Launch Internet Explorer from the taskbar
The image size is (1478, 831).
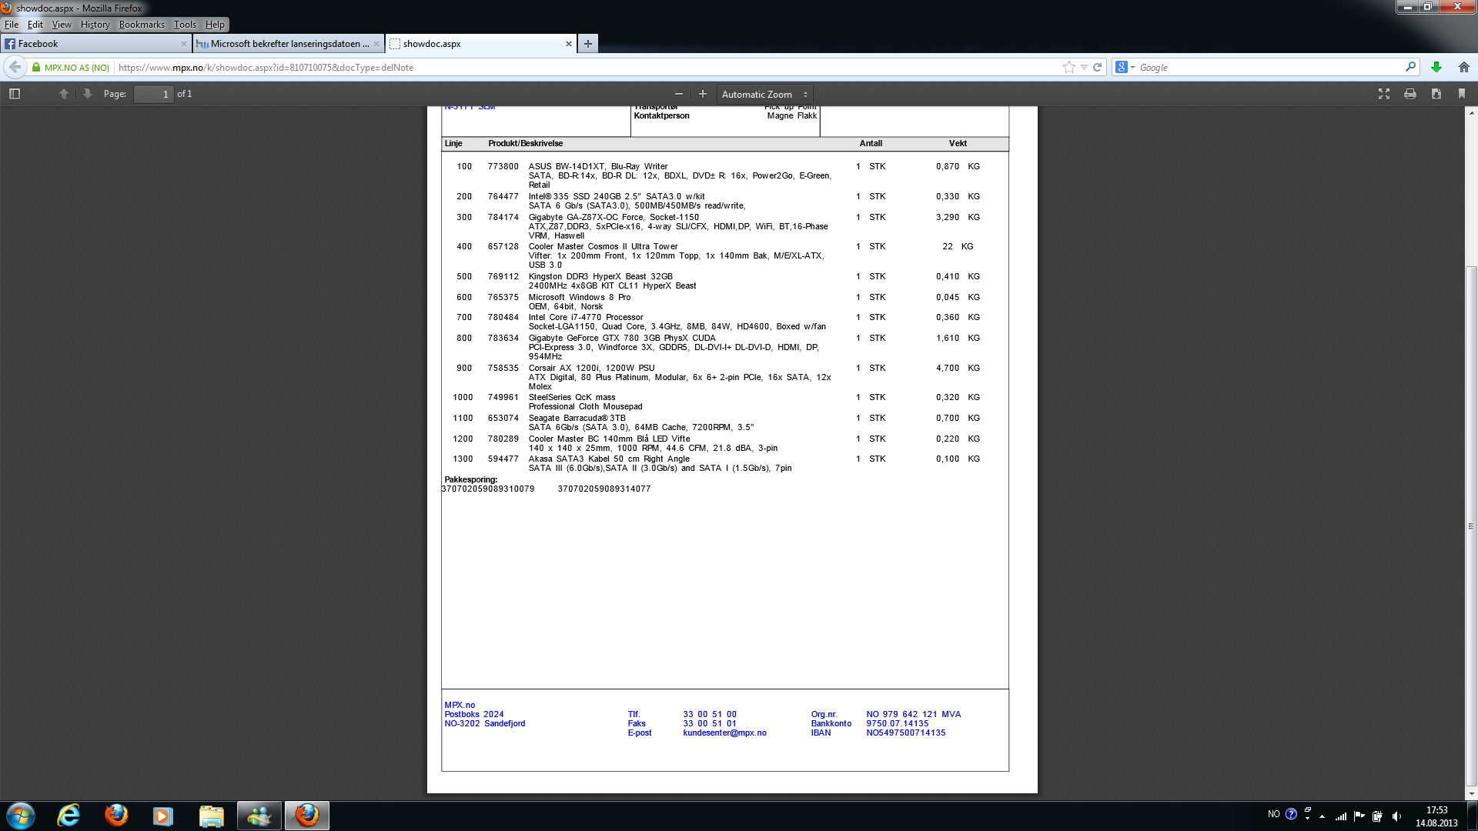click(x=69, y=816)
